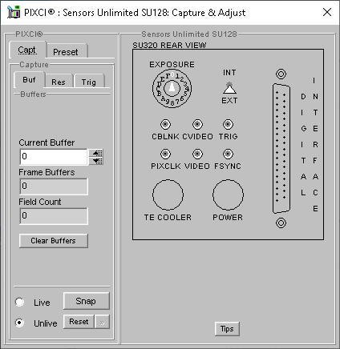The image size is (340, 349).
Task: Click the bottom screw below digital connector
Action: [x=281, y=223]
